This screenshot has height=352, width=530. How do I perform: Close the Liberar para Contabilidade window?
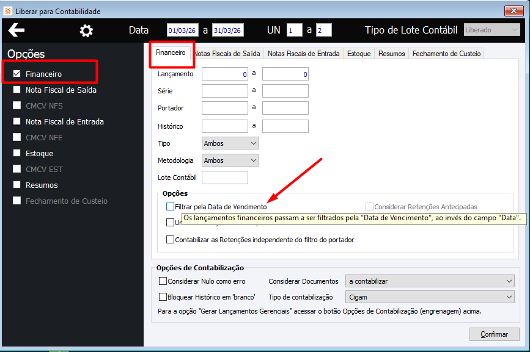pos(513,11)
